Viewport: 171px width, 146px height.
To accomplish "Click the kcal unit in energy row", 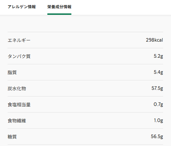I will pyautogui.click(x=159, y=40).
